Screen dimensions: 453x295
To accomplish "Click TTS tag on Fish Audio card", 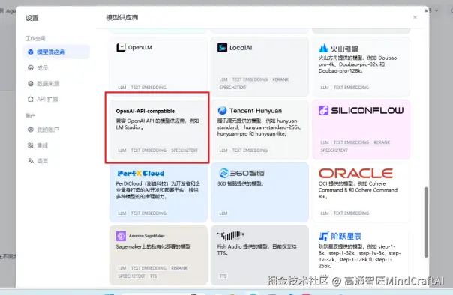I will coord(223,276).
